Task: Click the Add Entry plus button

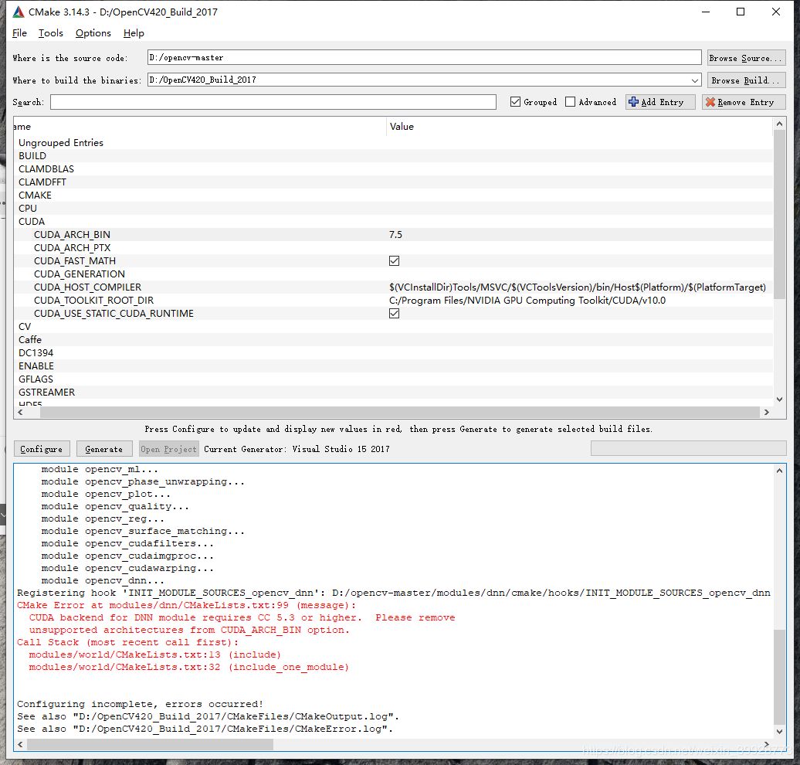Action: pos(660,102)
